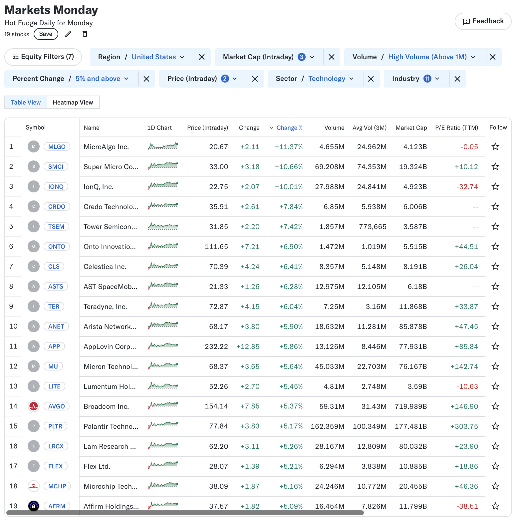516x522 pixels.
Task: Click the IonQ, Inc. name cell
Action: coord(99,187)
